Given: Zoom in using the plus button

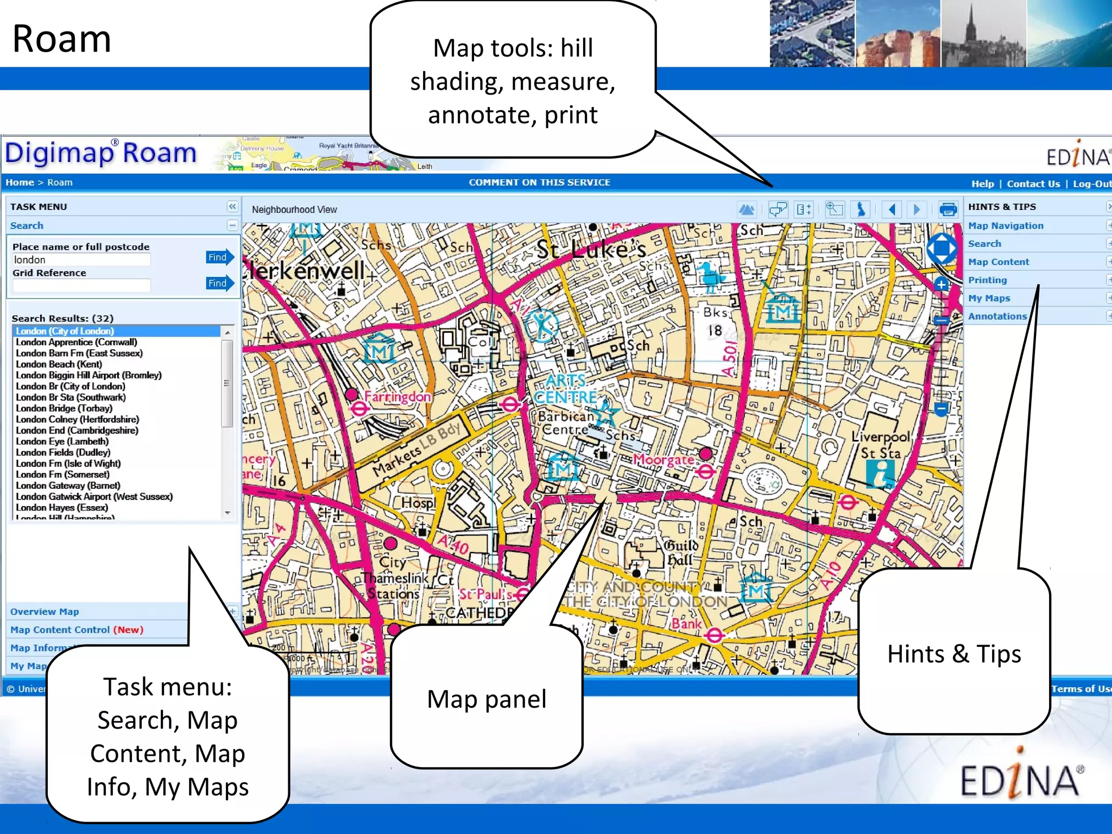Looking at the screenshot, I should (x=942, y=285).
